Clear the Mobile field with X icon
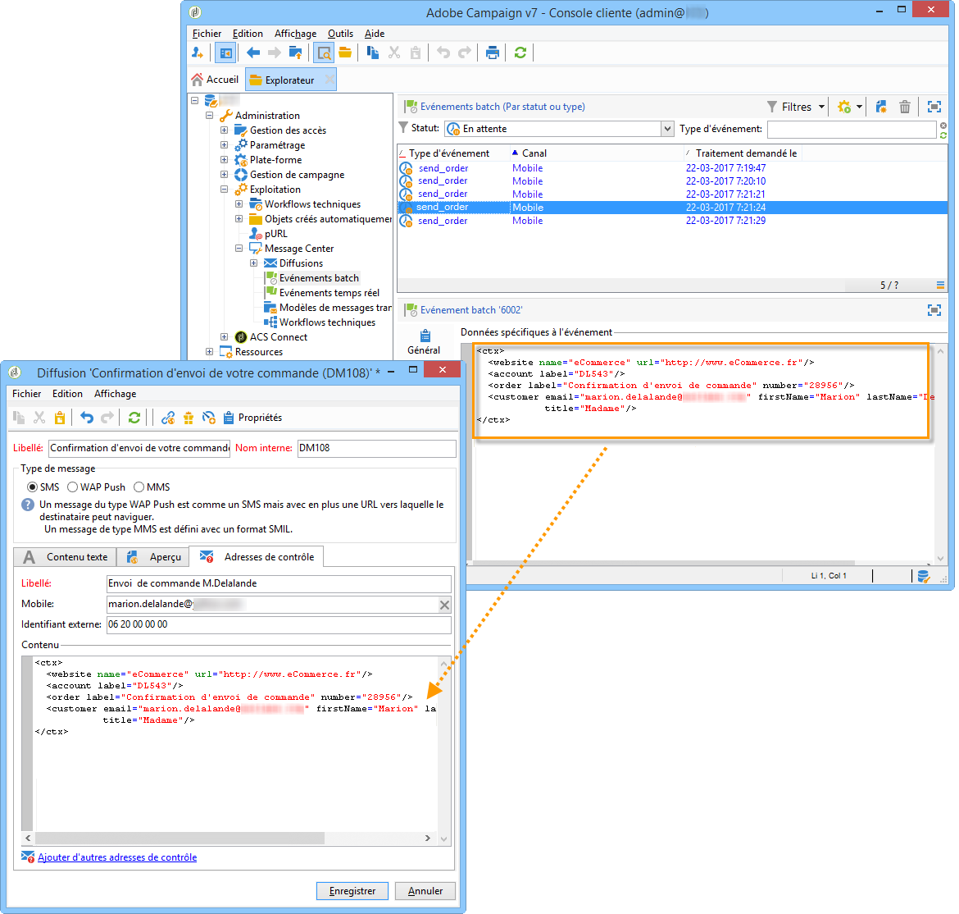Screen dimensions: 959x914 pos(444,606)
